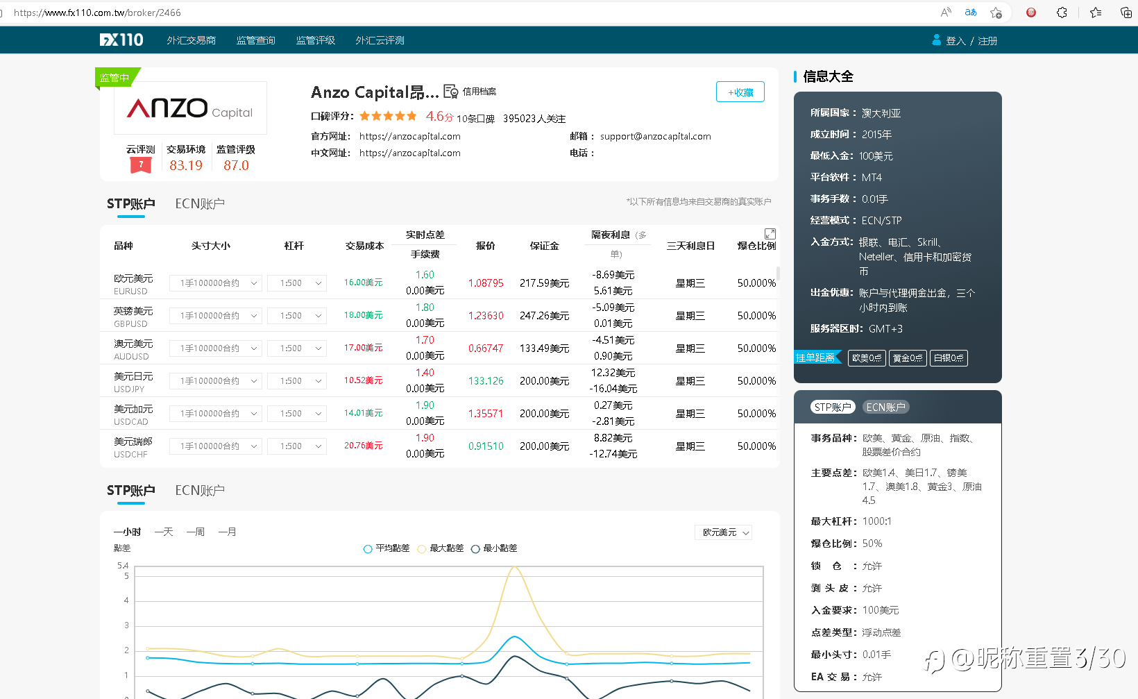Click the 黄金0点 pending distance tag

[908, 358]
